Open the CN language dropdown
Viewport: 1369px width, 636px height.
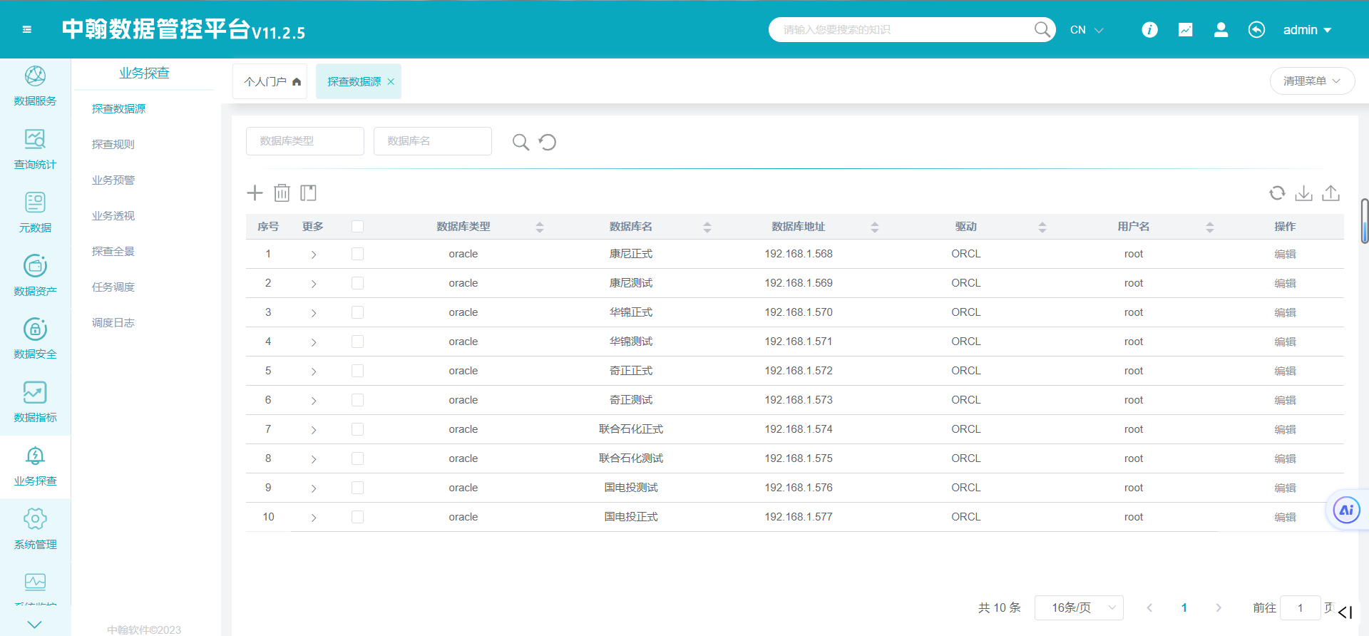(1087, 30)
